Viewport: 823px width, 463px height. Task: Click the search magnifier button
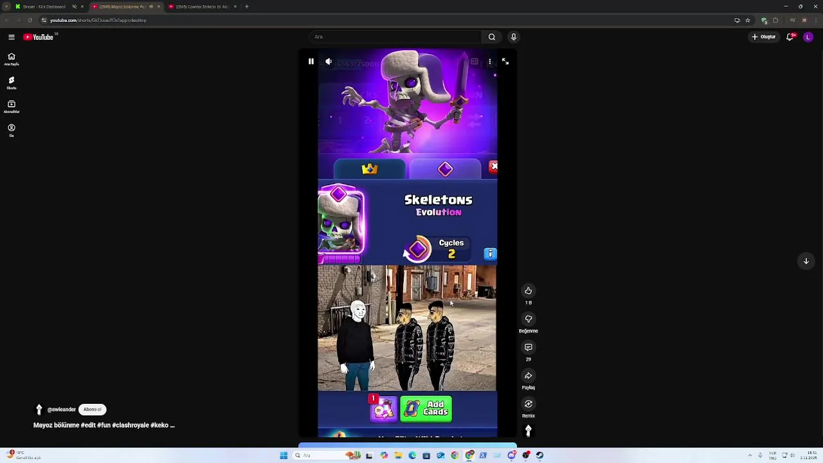point(492,37)
